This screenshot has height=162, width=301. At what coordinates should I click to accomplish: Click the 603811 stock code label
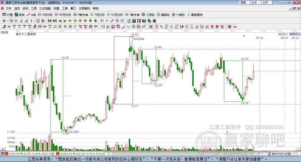click(283, 34)
